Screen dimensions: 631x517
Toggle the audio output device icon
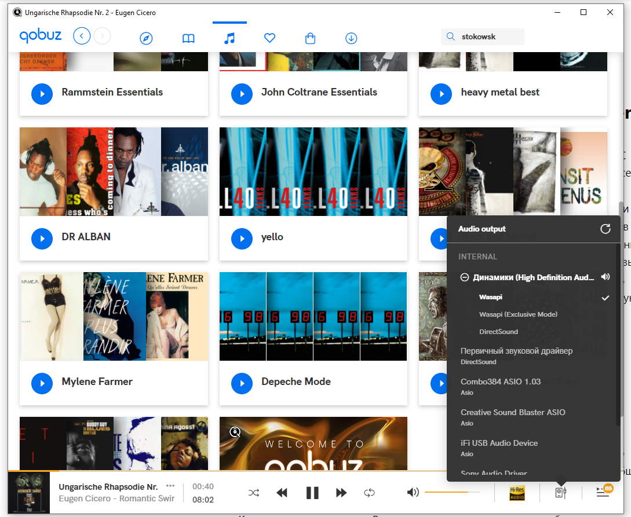[561, 493]
